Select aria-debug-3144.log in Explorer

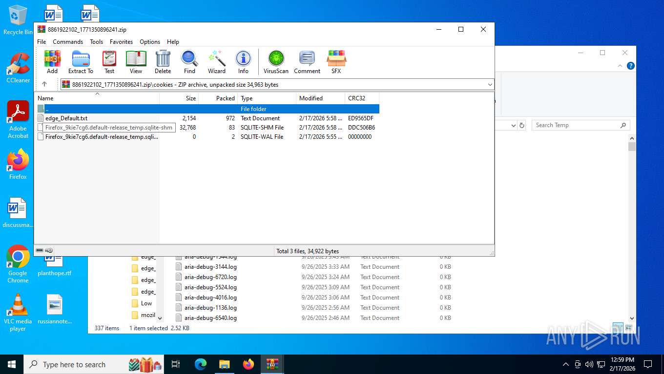coord(210,267)
